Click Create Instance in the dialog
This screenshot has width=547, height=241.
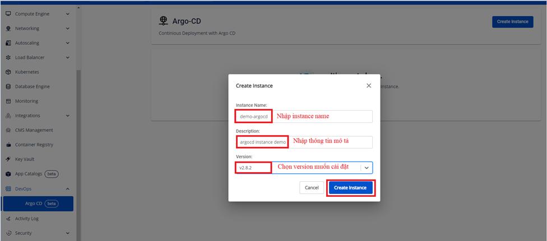[x=350, y=188]
